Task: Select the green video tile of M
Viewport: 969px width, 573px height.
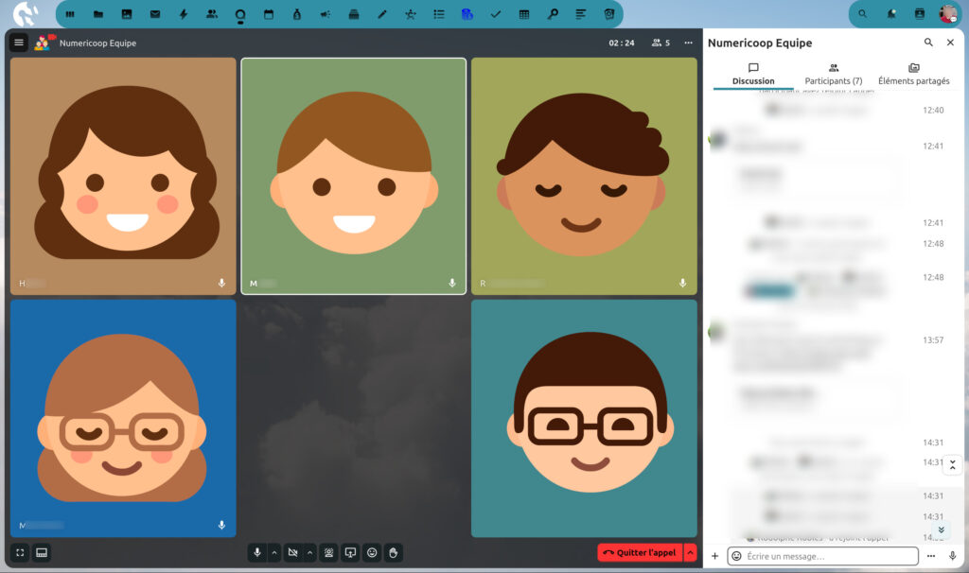Action: [x=354, y=176]
